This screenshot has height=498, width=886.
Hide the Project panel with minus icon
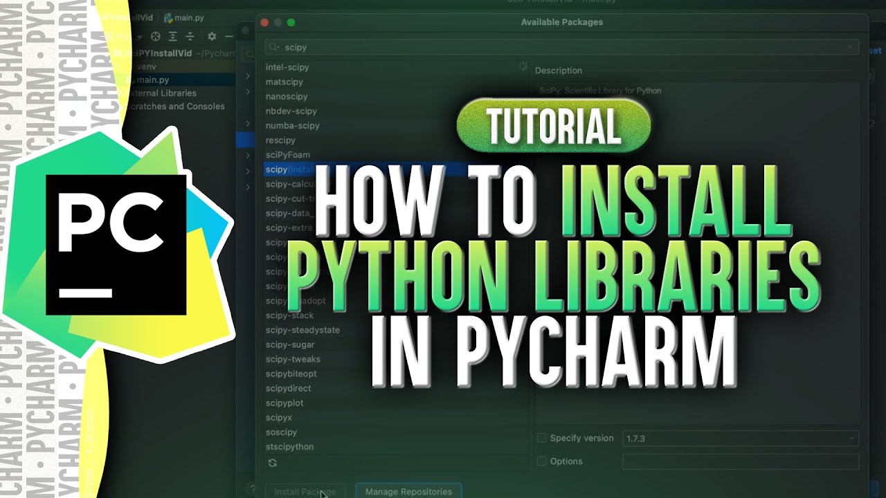229,37
